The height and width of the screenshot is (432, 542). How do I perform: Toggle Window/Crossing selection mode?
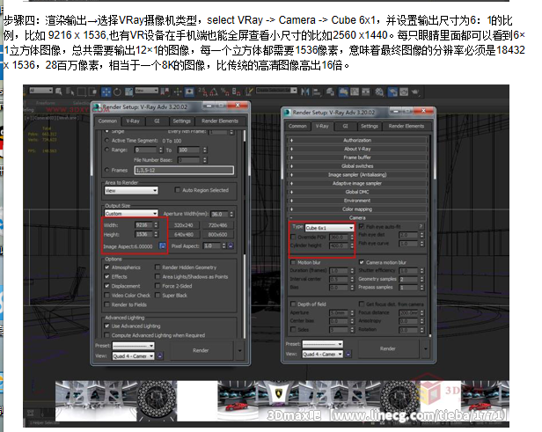coord(92,92)
